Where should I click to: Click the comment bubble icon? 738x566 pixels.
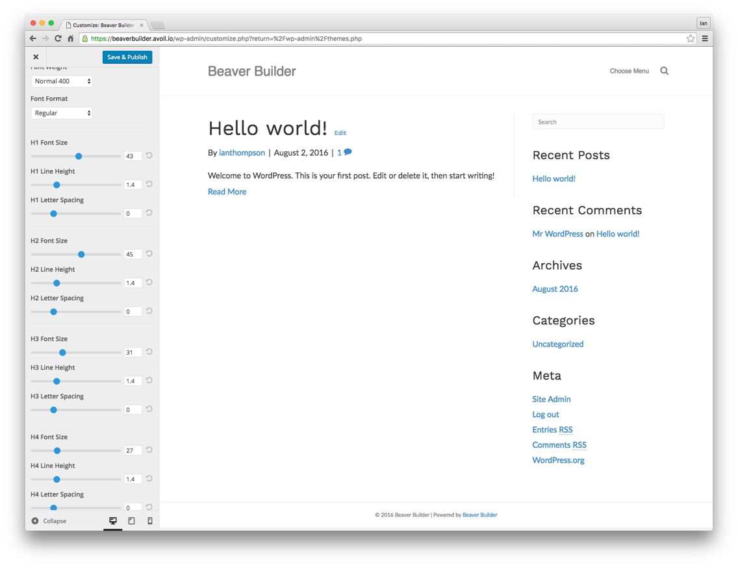click(348, 152)
